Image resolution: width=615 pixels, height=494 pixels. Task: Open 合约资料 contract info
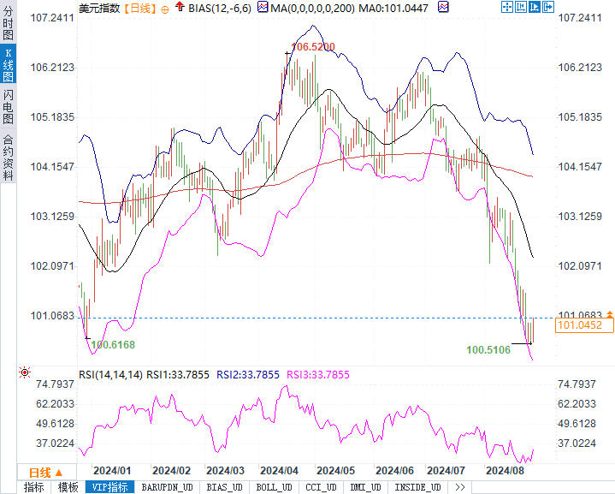8,157
